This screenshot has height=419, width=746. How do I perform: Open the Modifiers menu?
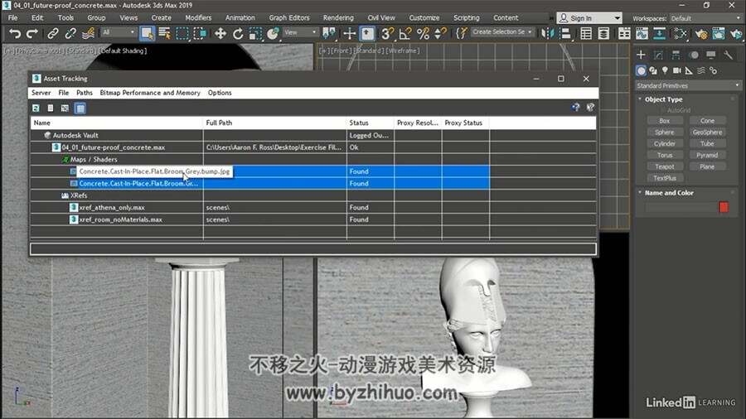point(198,17)
